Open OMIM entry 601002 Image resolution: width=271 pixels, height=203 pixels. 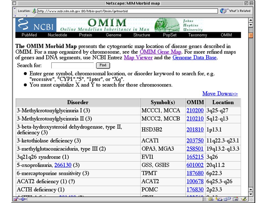click(x=195, y=165)
